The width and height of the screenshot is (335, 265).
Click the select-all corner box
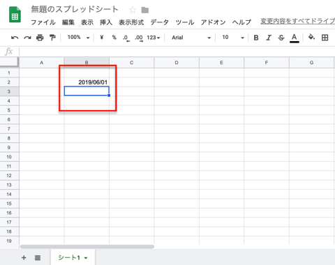click(9, 62)
